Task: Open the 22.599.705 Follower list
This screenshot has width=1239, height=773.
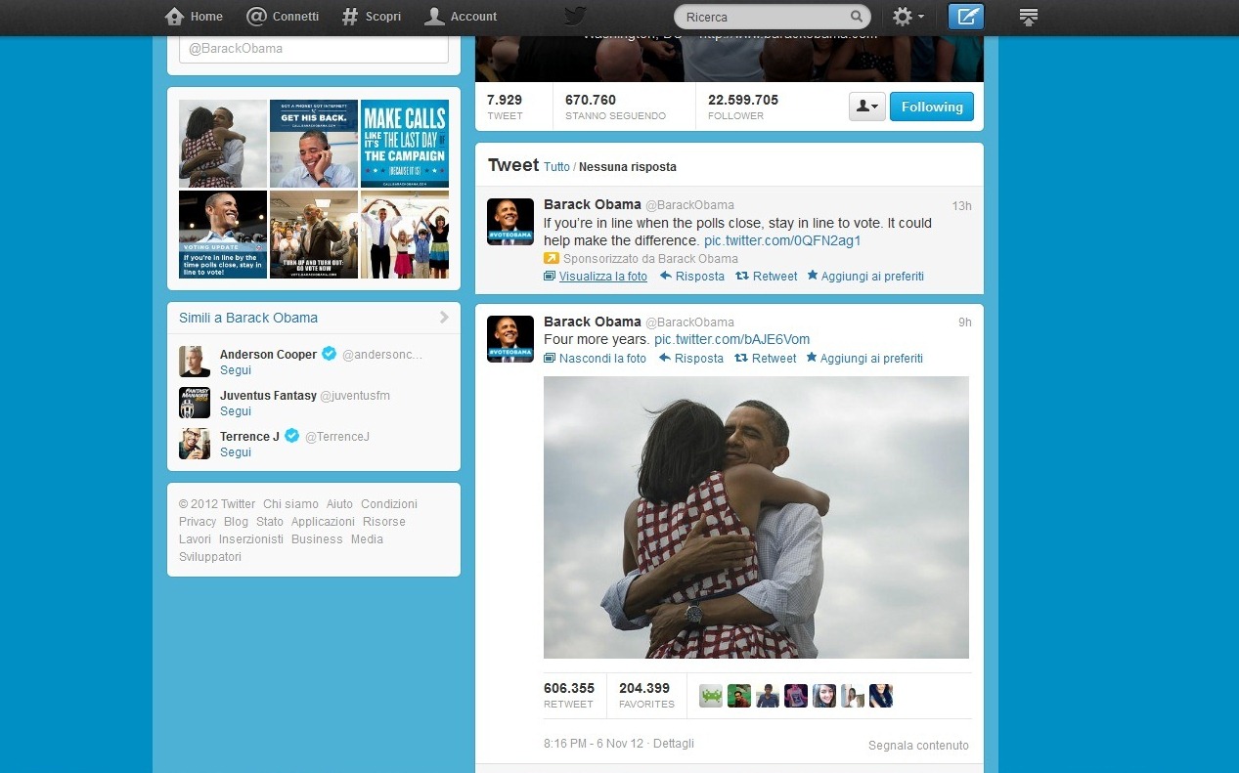Action: point(743,107)
